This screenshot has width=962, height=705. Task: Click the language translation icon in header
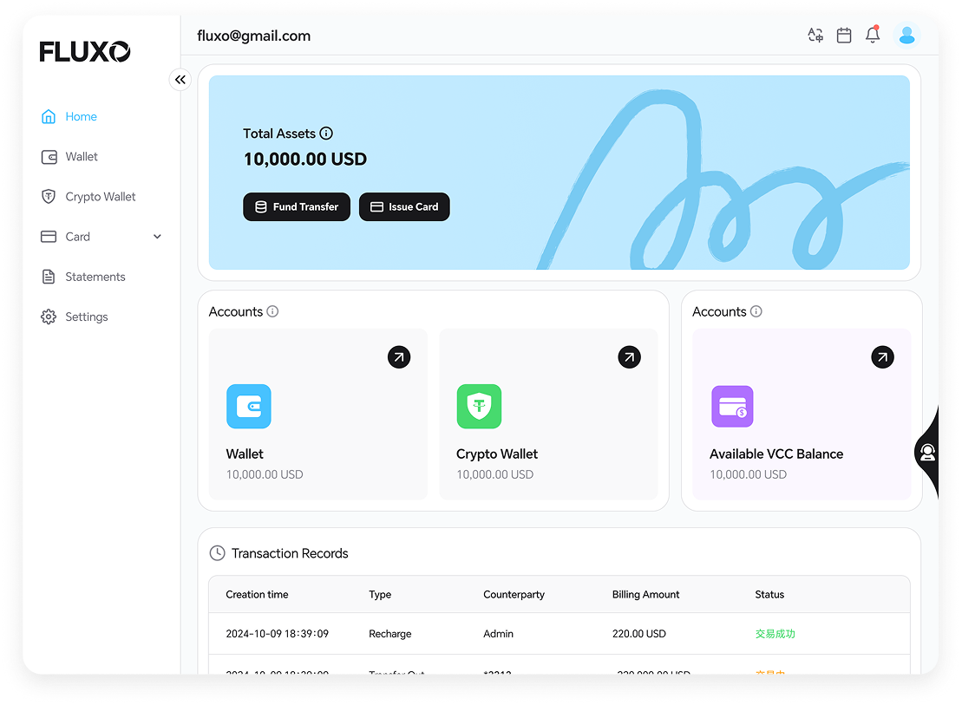pos(815,36)
